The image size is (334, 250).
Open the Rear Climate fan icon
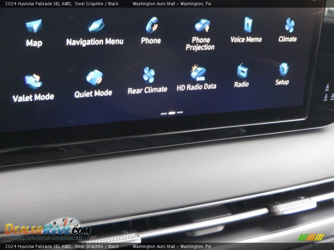pyautogui.click(x=149, y=75)
